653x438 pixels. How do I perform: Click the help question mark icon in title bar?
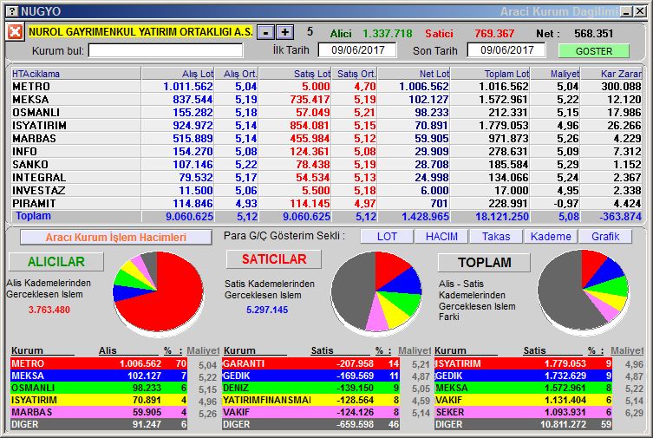(13, 11)
